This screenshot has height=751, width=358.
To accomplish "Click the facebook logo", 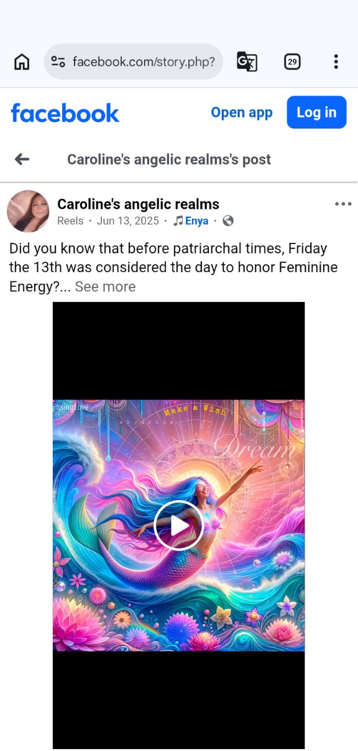I will [x=65, y=112].
